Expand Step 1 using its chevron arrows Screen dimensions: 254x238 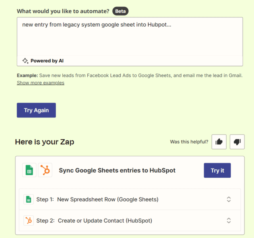click(x=229, y=199)
